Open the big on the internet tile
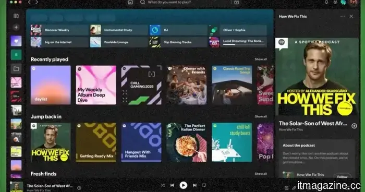 point(59,42)
